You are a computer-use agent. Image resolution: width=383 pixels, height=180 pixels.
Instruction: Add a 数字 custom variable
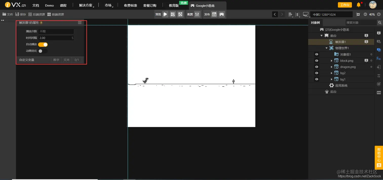tap(56, 60)
